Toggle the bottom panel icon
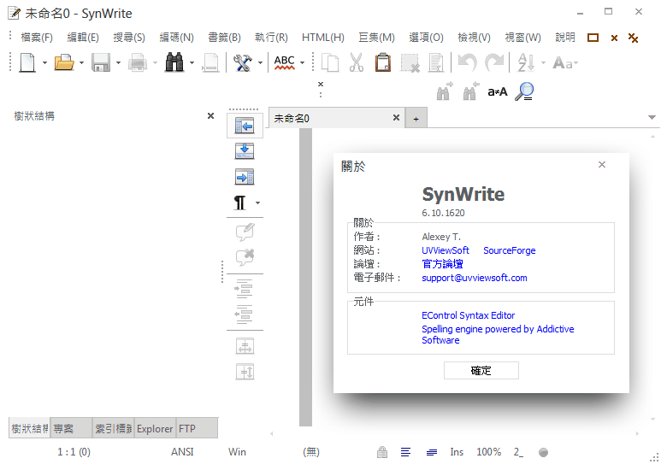Screen dimensions: 667x470 (245, 151)
